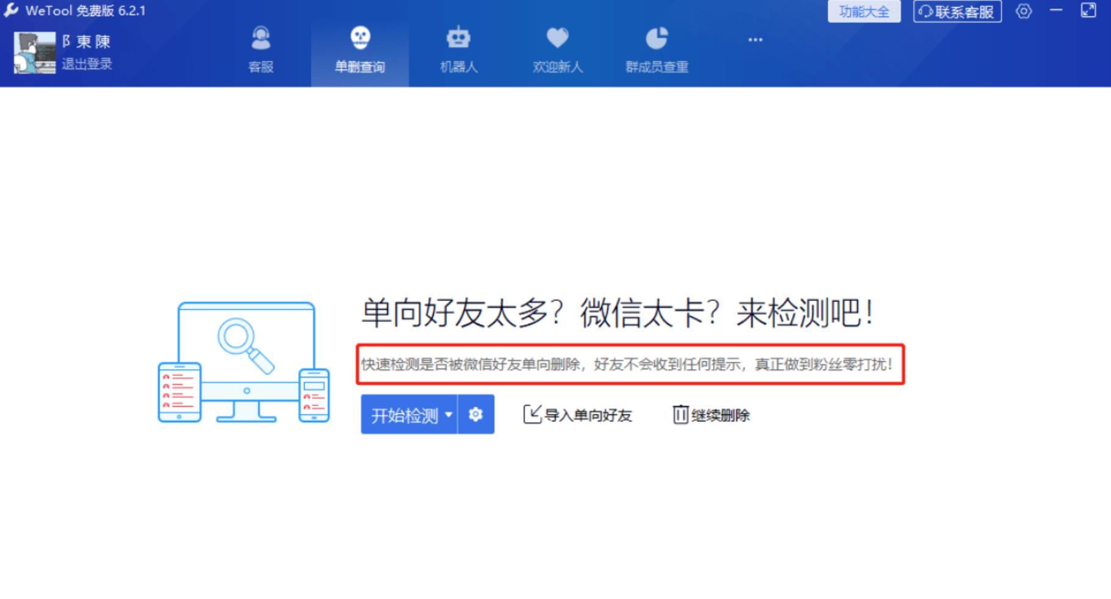Maximize the WeTool window

point(1088,10)
